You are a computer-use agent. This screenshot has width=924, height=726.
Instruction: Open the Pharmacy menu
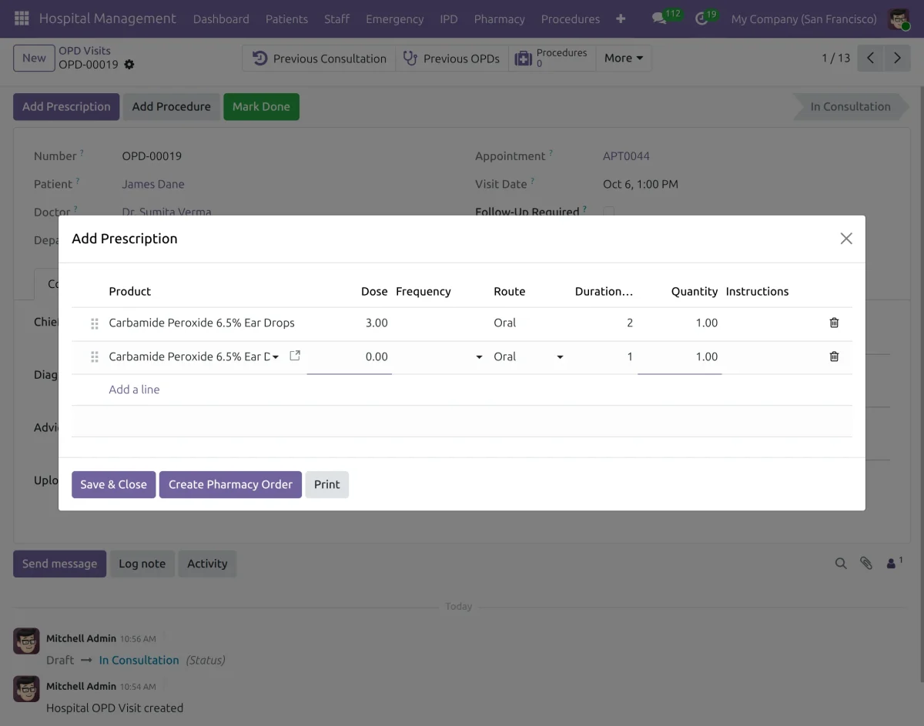[499, 18]
